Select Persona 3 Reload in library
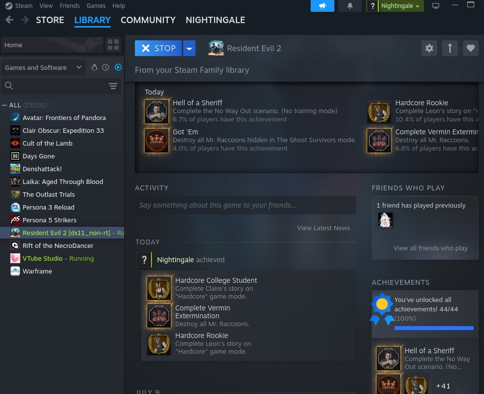This screenshot has height=394, width=484. [x=62, y=208]
